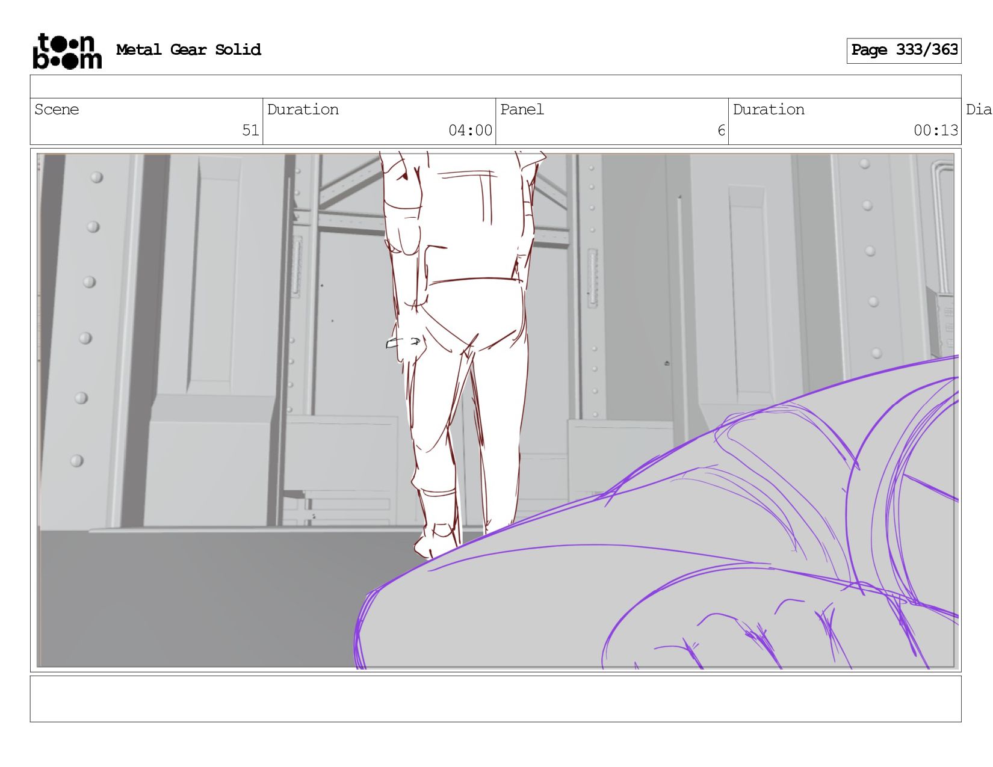
Task: Select scene duration value '04:00'
Action: click(470, 131)
